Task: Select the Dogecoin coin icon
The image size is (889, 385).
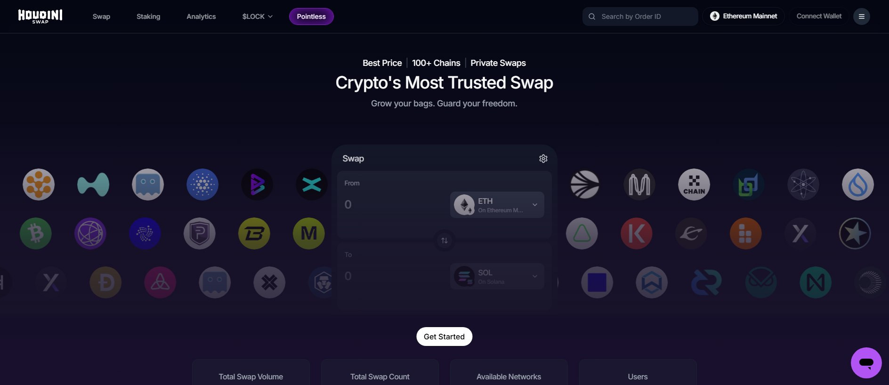Action: 105,282
